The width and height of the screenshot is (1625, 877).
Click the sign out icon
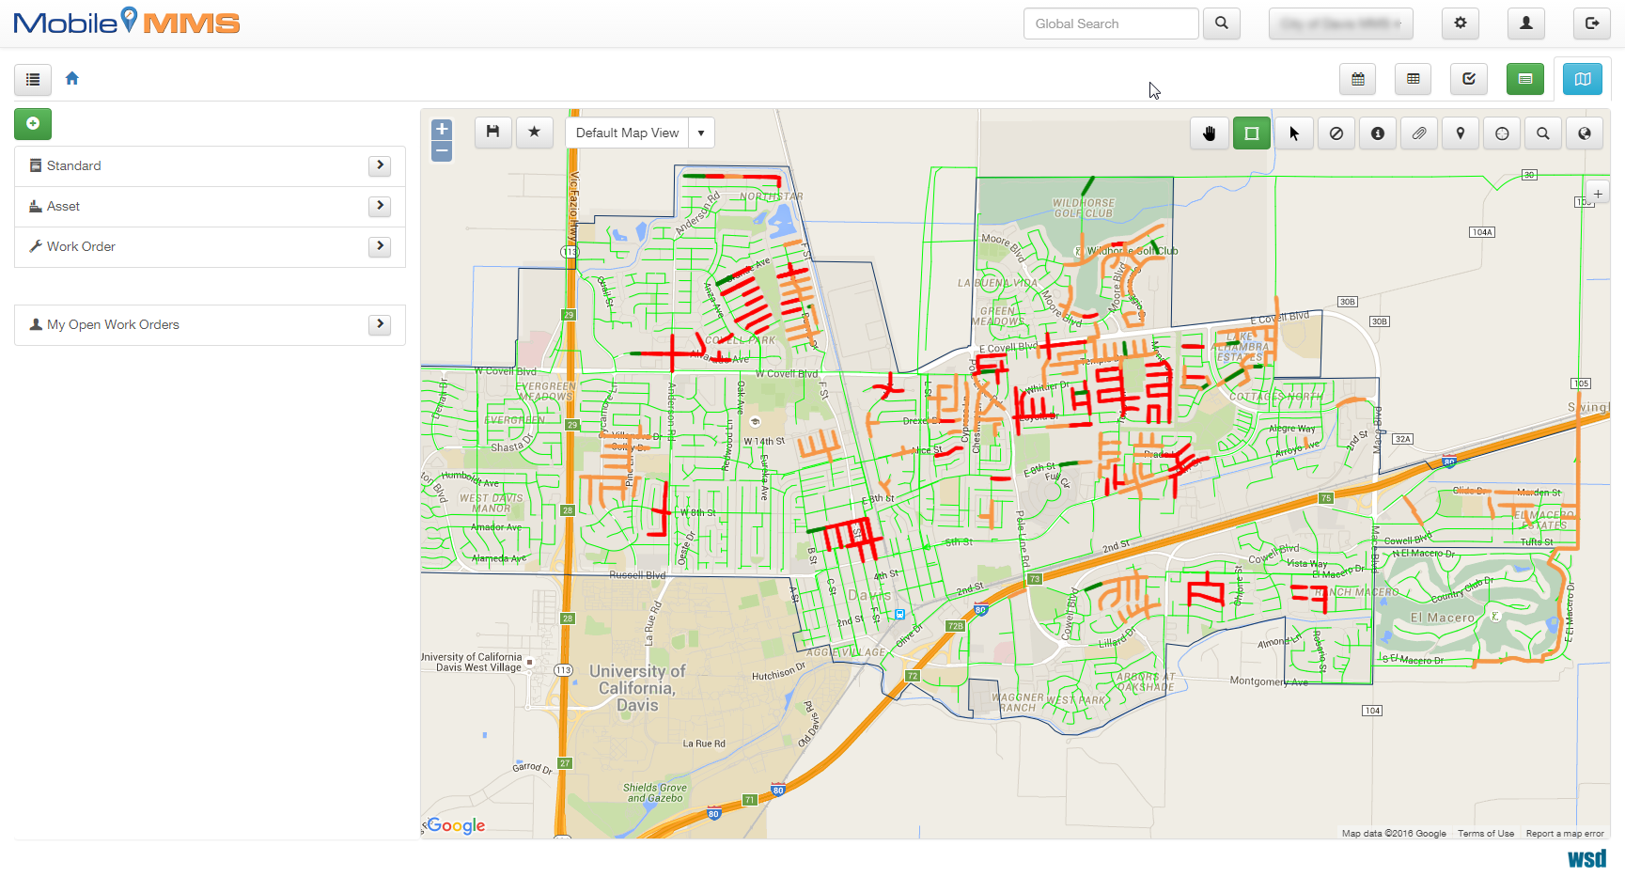click(1592, 23)
